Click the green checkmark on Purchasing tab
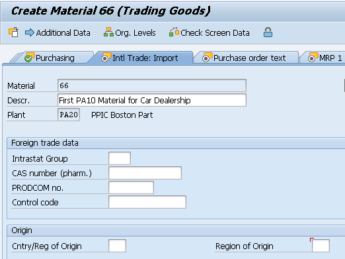Screen dimensions: 345x259 [28, 58]
